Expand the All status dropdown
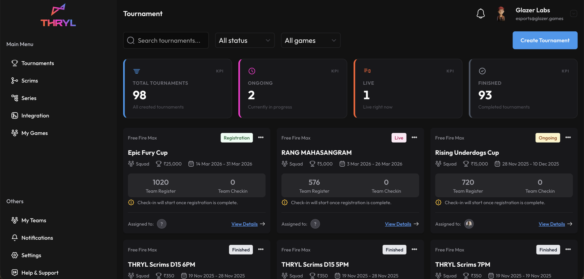This screenshot has width=584, height=279. coord(245,40)
